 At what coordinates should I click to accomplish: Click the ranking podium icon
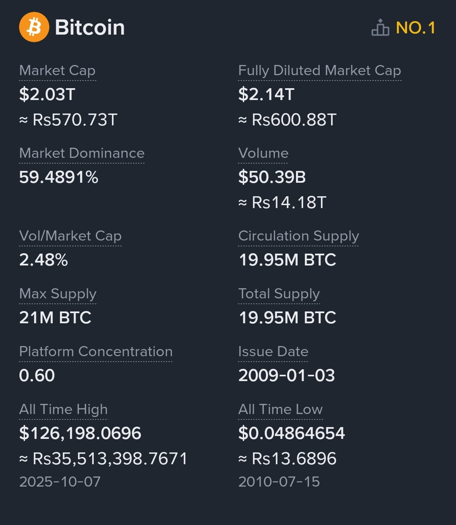pos(380,27)
